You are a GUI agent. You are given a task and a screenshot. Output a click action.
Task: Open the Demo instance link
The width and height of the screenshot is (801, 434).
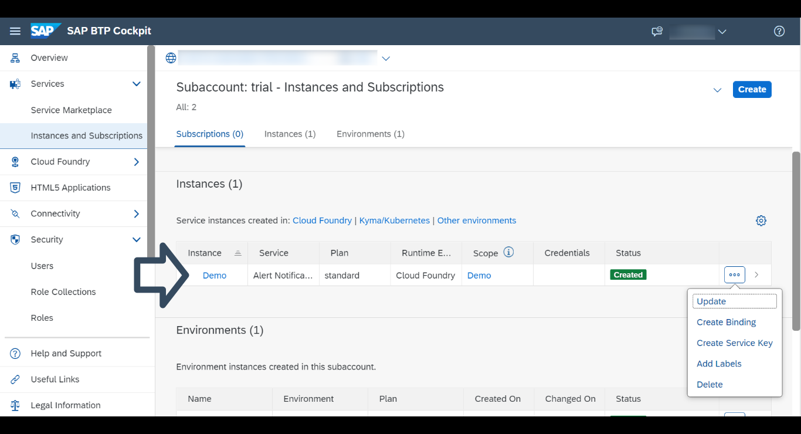[x=215, y=275]
